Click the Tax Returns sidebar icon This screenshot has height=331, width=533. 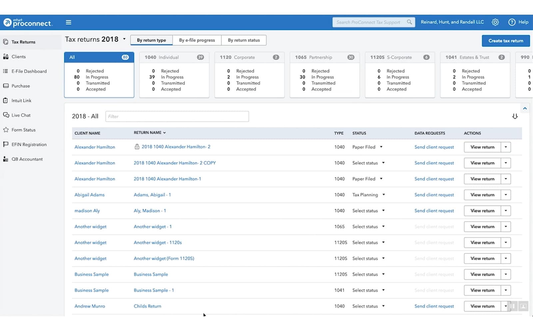[x=6, y=42]
